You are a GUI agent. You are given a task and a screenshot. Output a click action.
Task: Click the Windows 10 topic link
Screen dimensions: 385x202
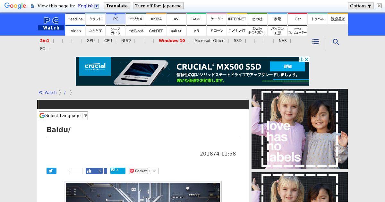[172, 40]
